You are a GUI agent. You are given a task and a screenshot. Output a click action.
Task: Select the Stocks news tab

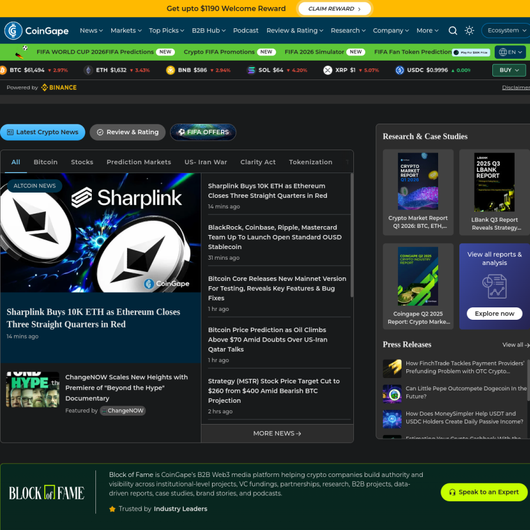click(82, 163)
